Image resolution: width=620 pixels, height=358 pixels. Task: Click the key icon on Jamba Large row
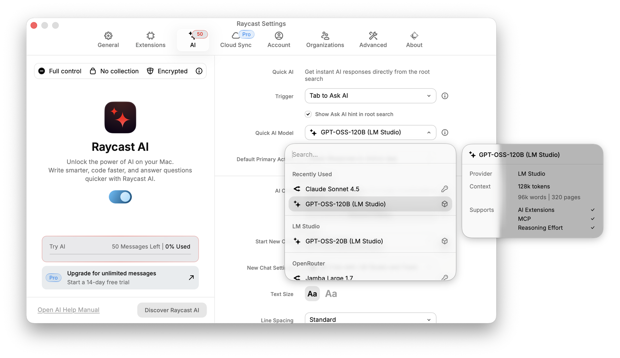(445, 277)
